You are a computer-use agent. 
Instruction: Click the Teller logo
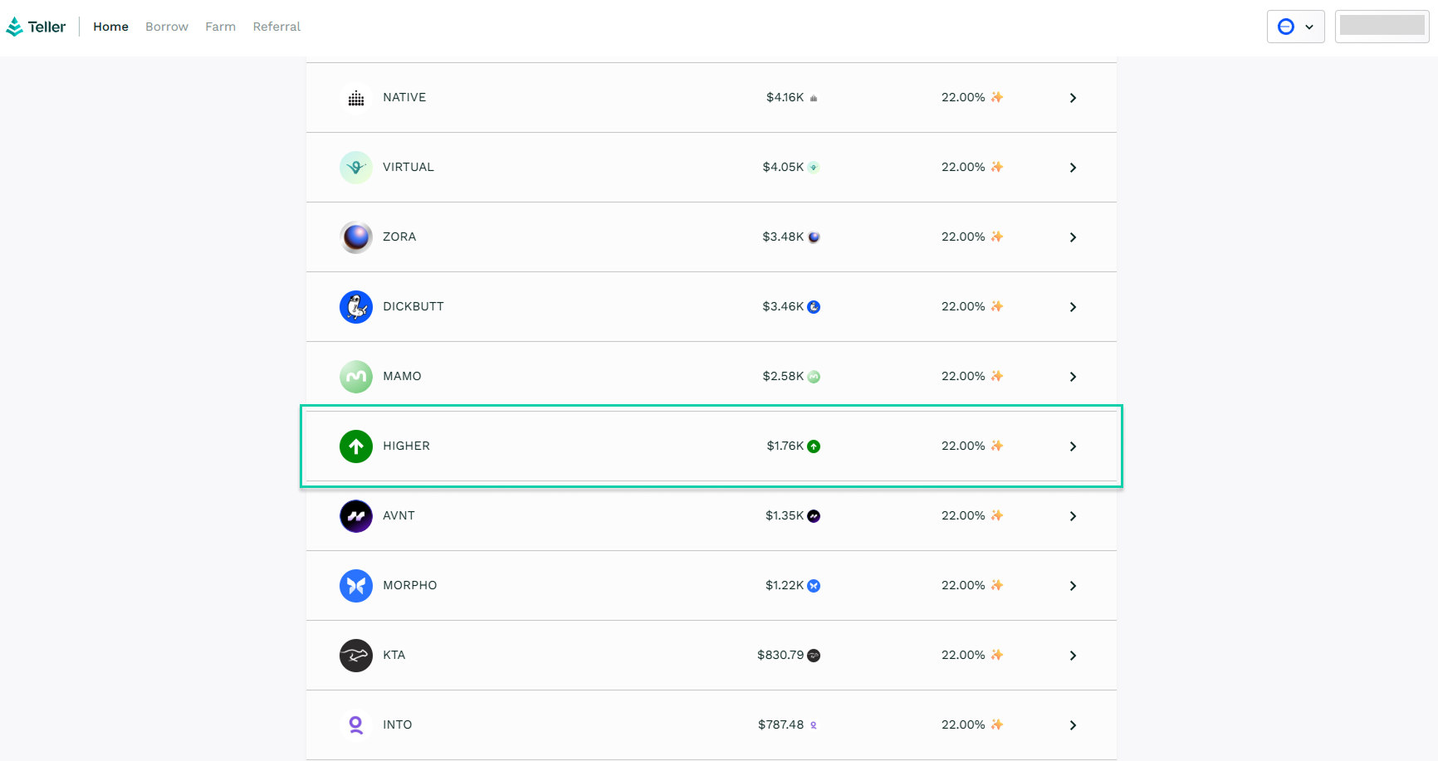click(36, 27)
